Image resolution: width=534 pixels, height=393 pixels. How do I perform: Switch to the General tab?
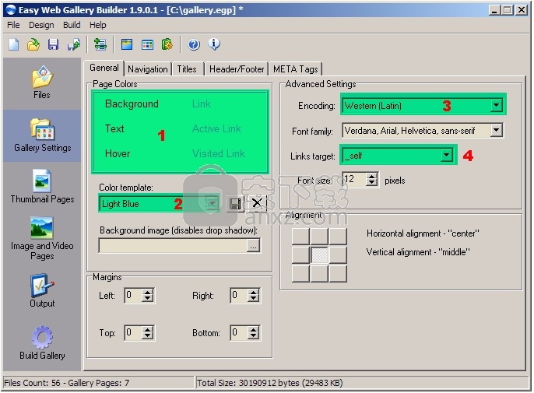[104, 68]
